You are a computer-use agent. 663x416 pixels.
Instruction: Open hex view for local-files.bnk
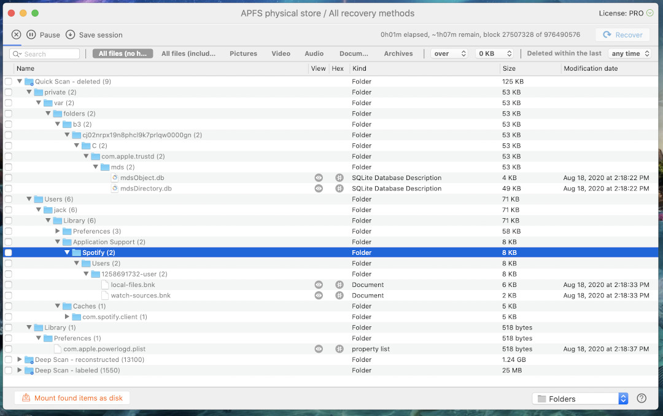tap(339, 285)
